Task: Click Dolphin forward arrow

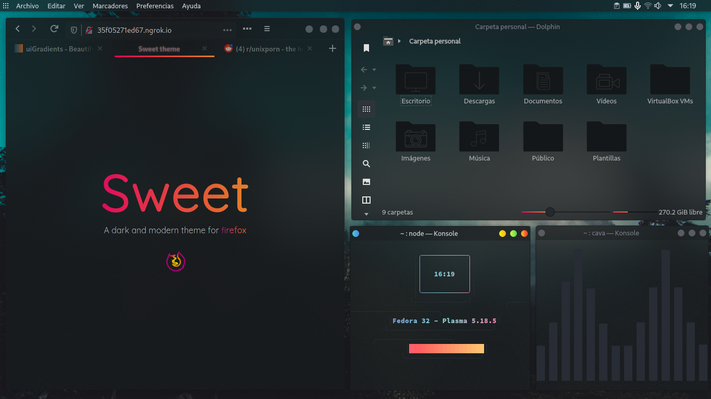Action: click(364, 88)
